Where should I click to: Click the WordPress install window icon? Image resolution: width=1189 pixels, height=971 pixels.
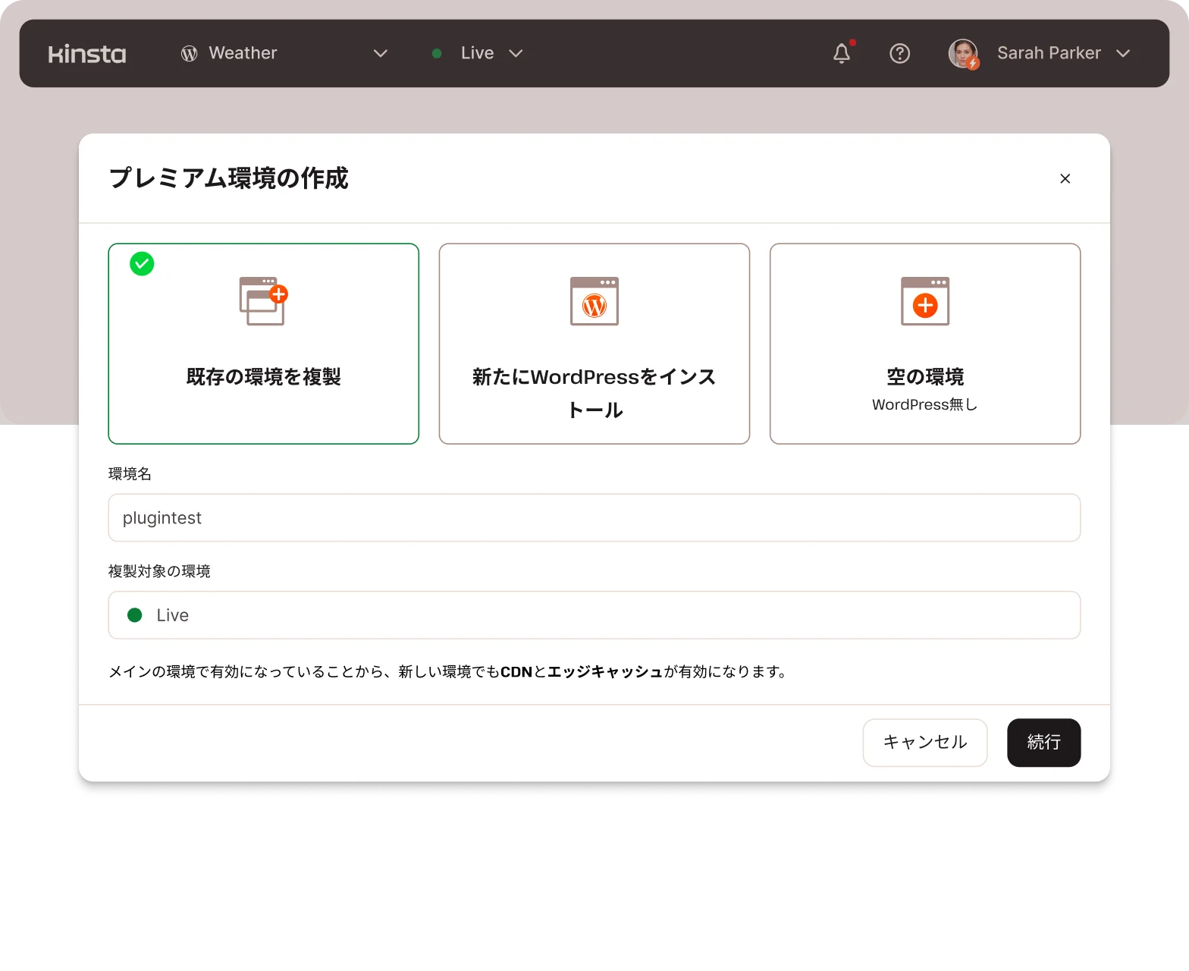[x=594, y=301]
